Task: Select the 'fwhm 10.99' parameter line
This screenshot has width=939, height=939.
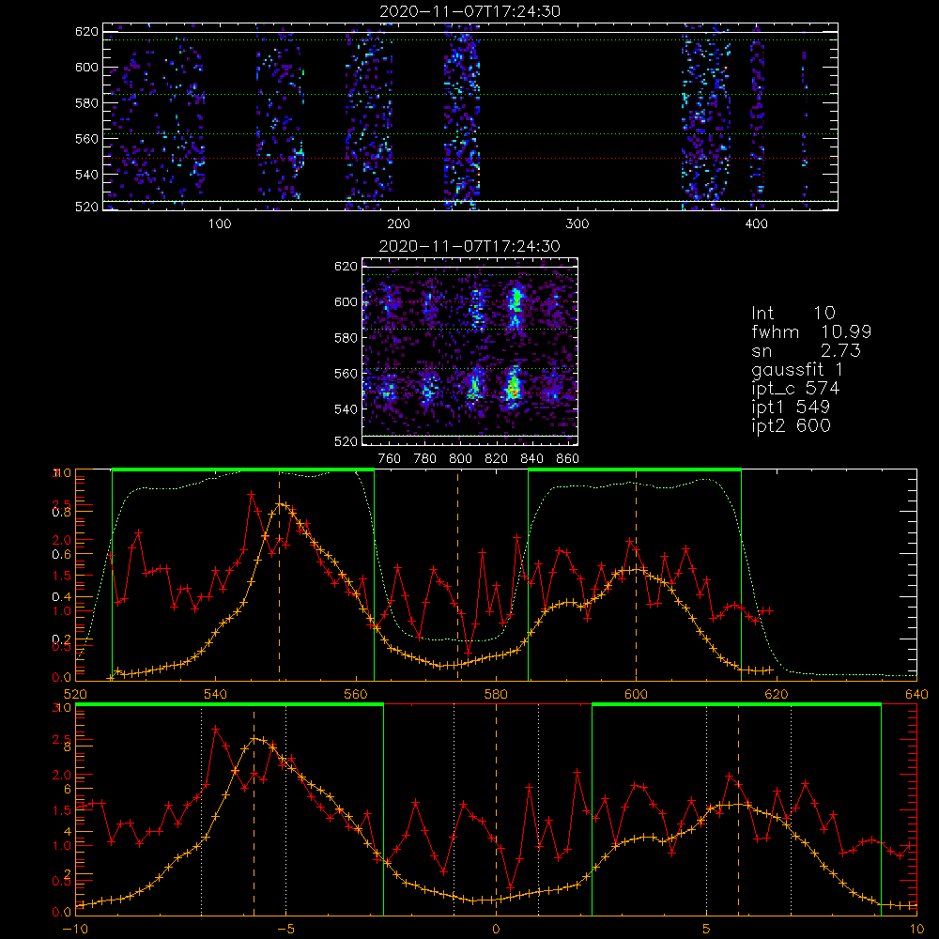Action: (x=811, y=331)
